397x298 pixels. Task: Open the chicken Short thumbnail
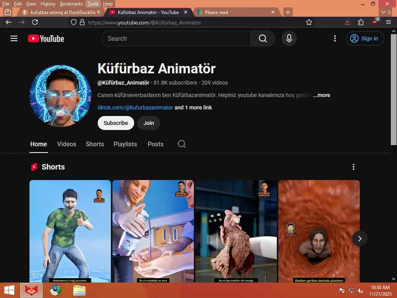(236, 231)
